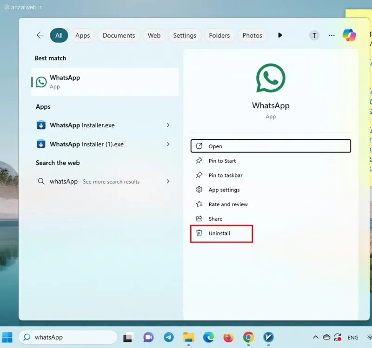Show more filters with the play arrow
Image resolution: width=372 pixels, height=348 pixels.
(x=280, y=35)
